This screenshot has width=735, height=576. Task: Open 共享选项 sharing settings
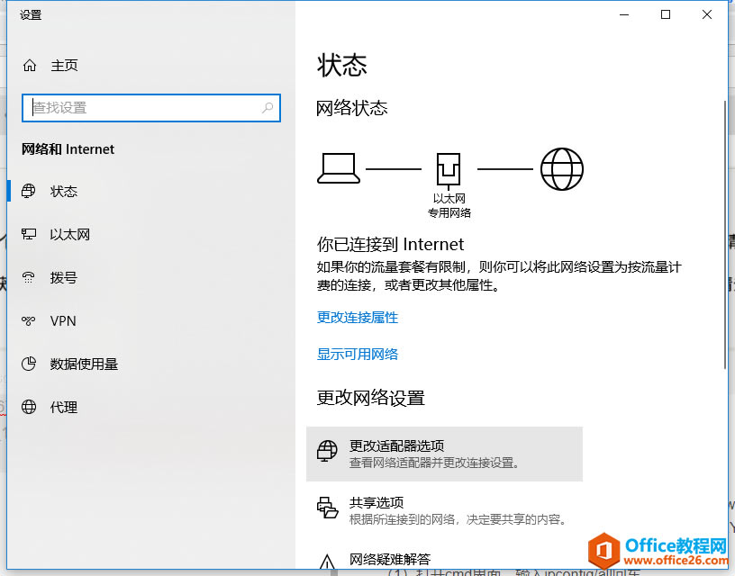[x=444, y=510]
